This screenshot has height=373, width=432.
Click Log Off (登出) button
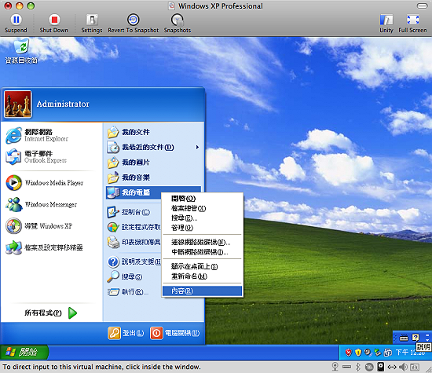tap(126, 333)
